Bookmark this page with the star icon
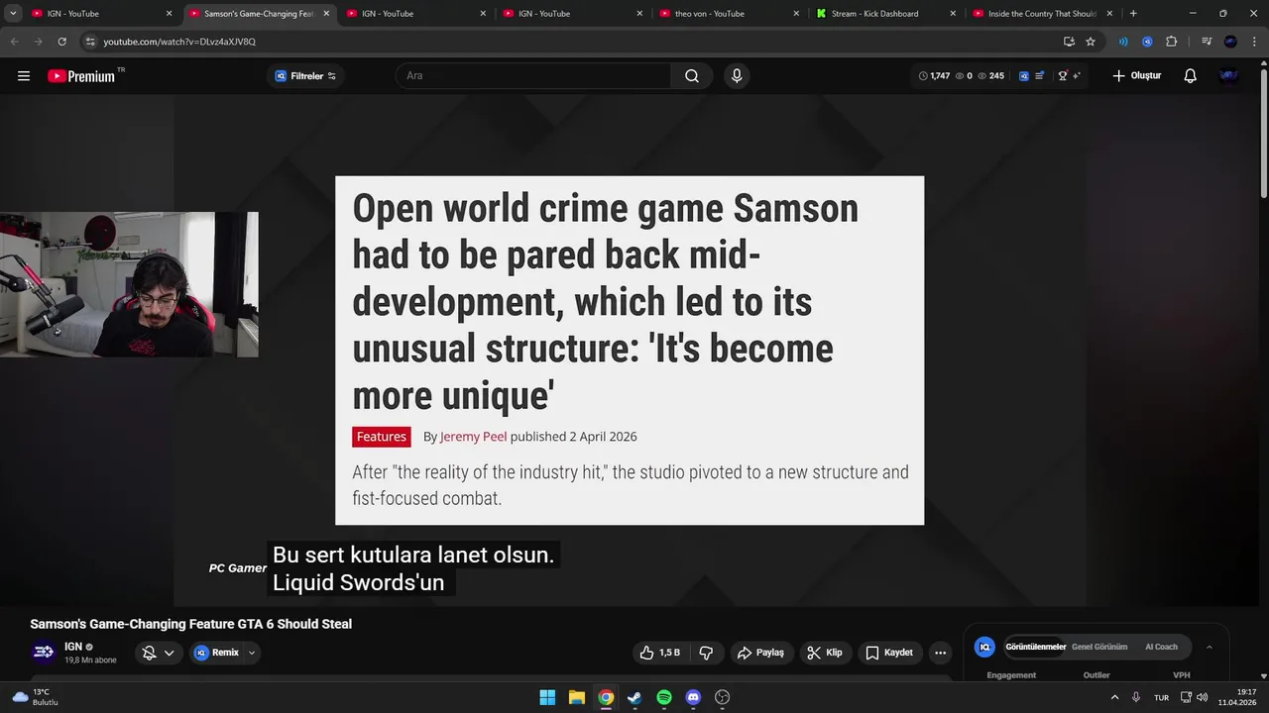The image size is (1269, 713). (x=1091, y=42)
